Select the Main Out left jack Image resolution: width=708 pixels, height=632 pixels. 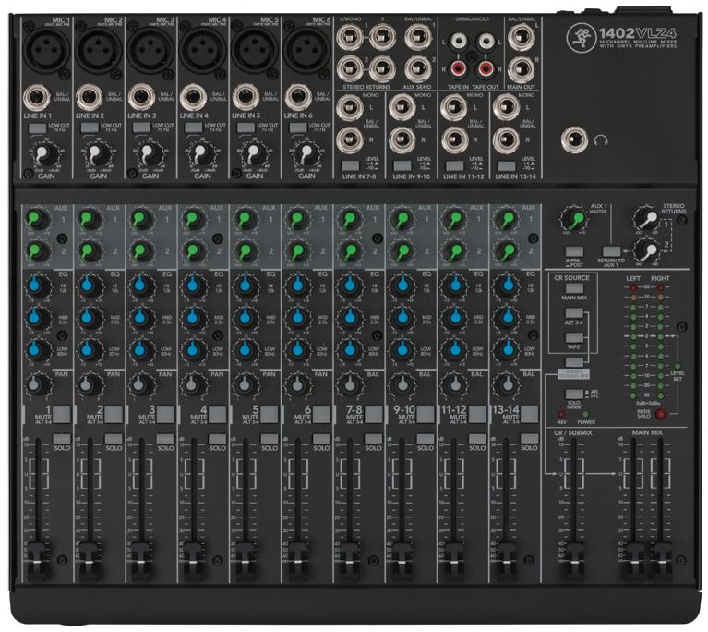point(522,38)
